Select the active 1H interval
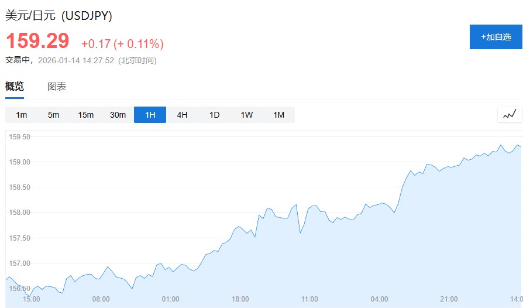 click(x=150, y=115)
